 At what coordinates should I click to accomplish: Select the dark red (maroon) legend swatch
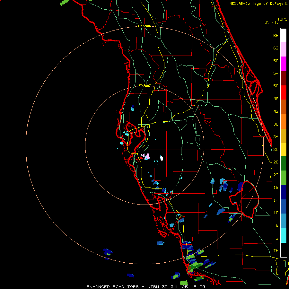pyautogui.click(x=284, y=78)
